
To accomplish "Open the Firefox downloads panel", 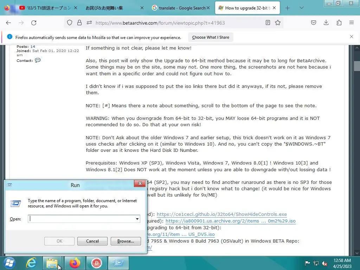I will pos(326,23).
